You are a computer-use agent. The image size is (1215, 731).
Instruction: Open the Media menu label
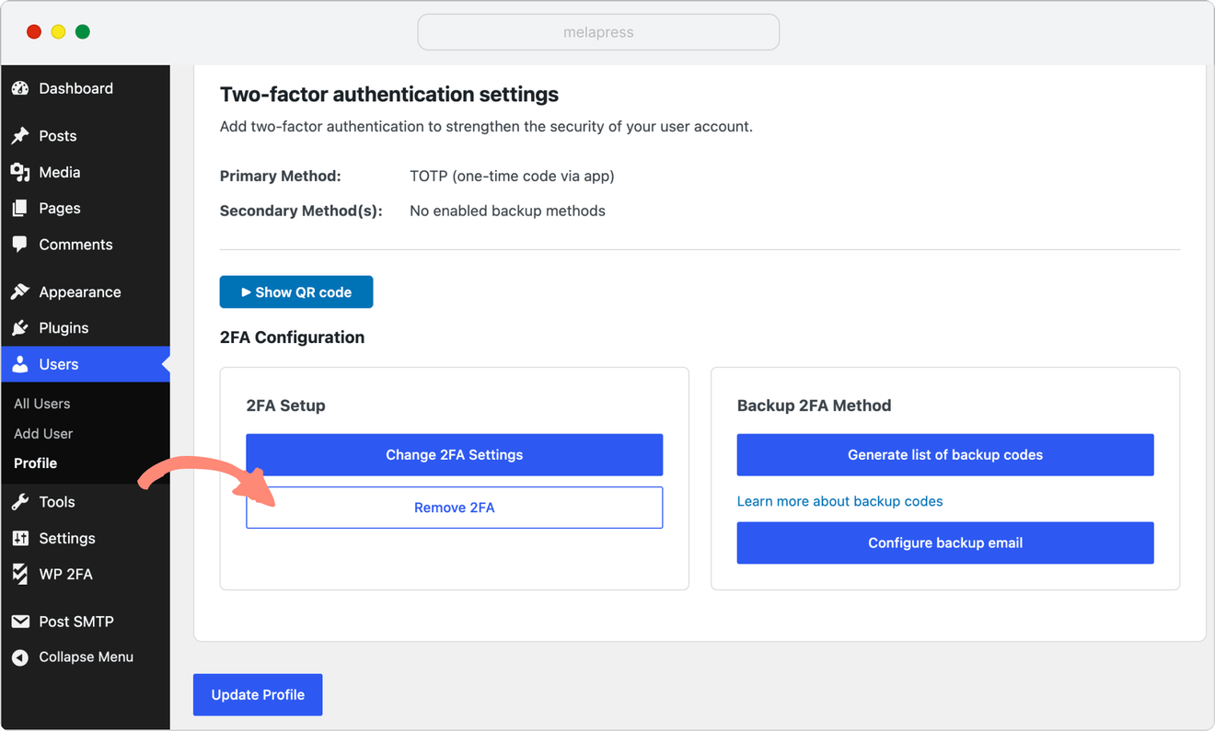coord(60,172)
